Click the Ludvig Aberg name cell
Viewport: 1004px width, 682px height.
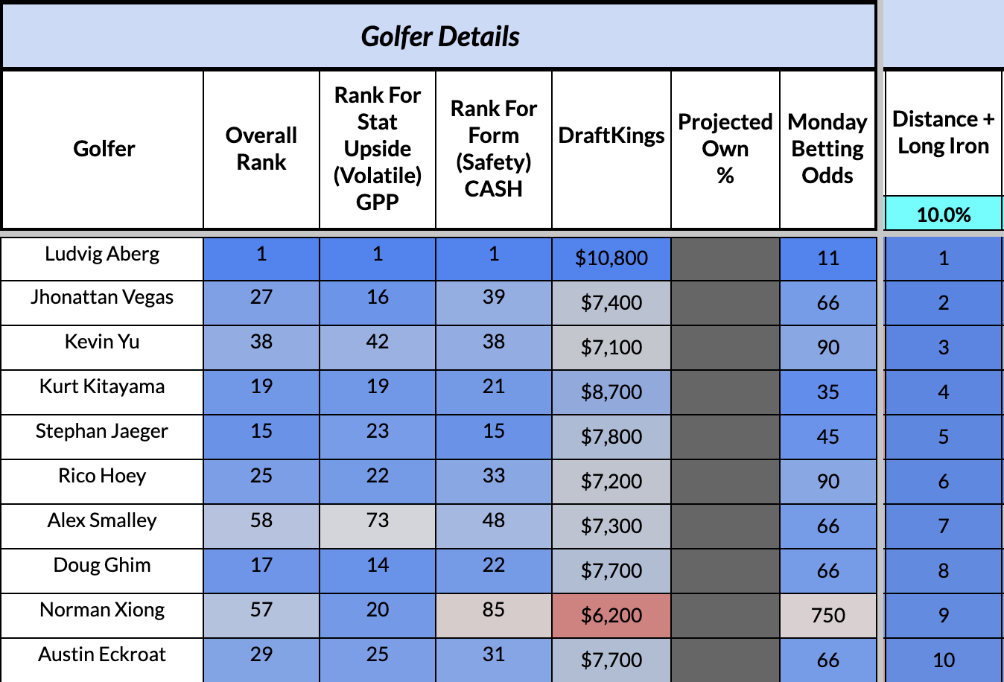(102, 255)
